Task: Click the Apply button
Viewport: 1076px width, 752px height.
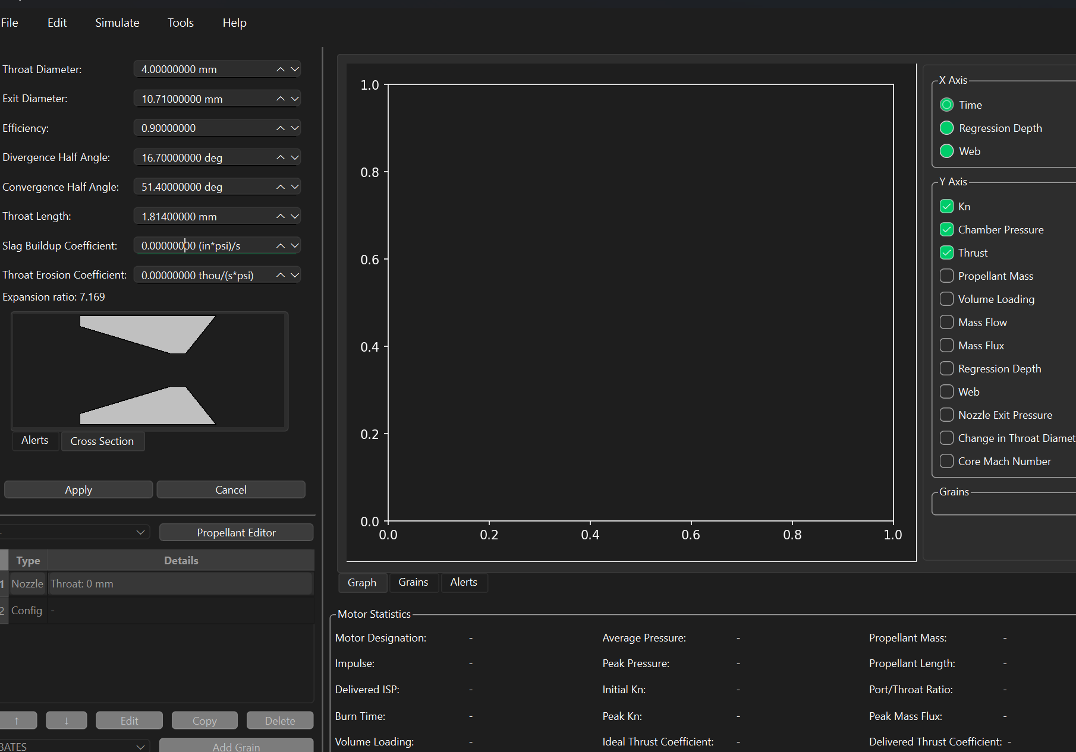Action: click(78, 490)
